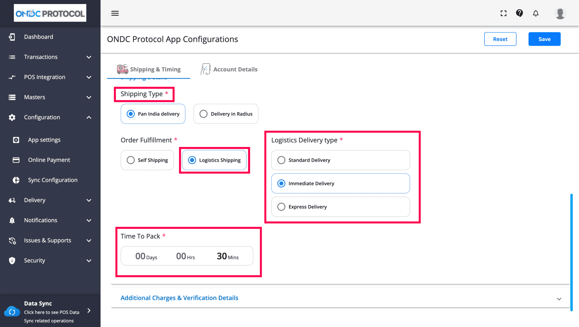The image size is (579, 327).
Task: Collapse the Configuration menu chevron
Action: coord(89,117)
